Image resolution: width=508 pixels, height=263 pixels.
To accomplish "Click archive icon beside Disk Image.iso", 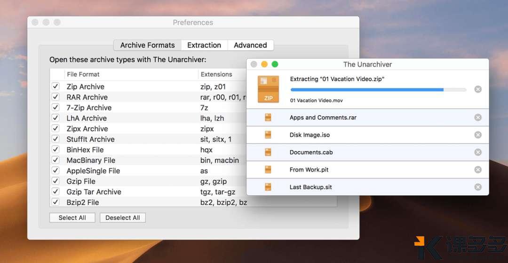I will pos(268,135).
